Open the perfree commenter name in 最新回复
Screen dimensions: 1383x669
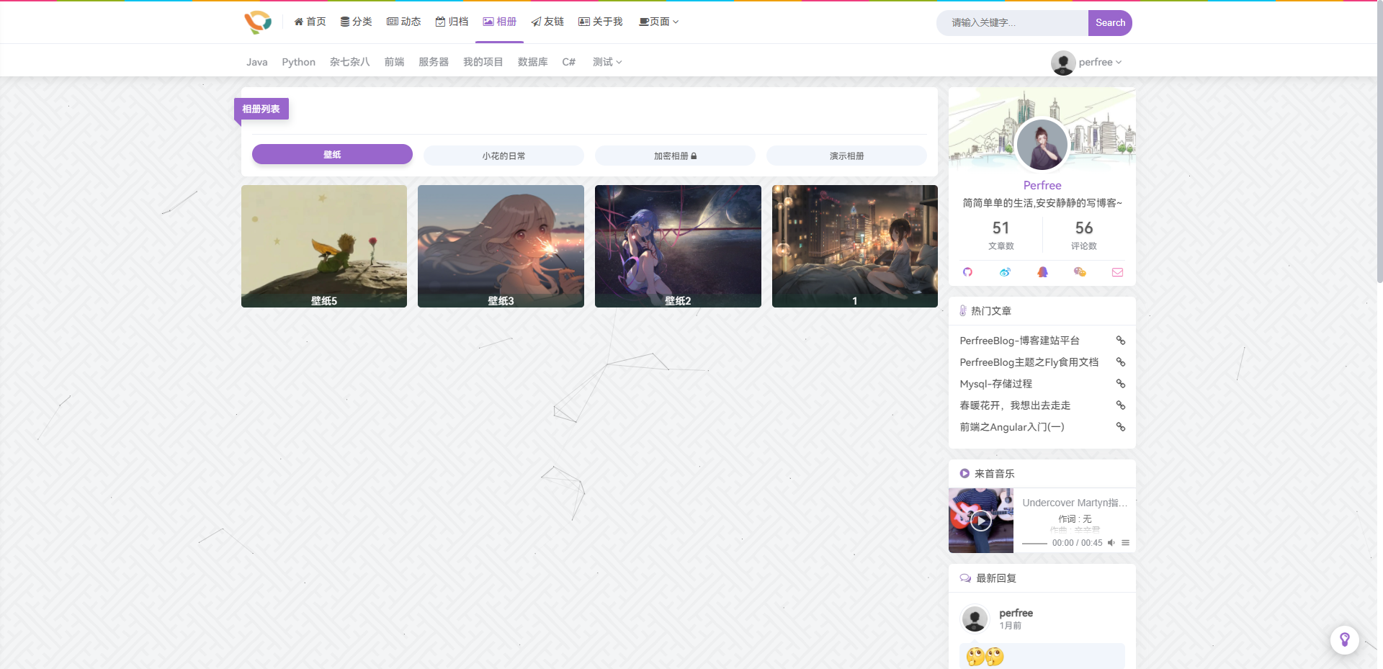point(1016,613)
